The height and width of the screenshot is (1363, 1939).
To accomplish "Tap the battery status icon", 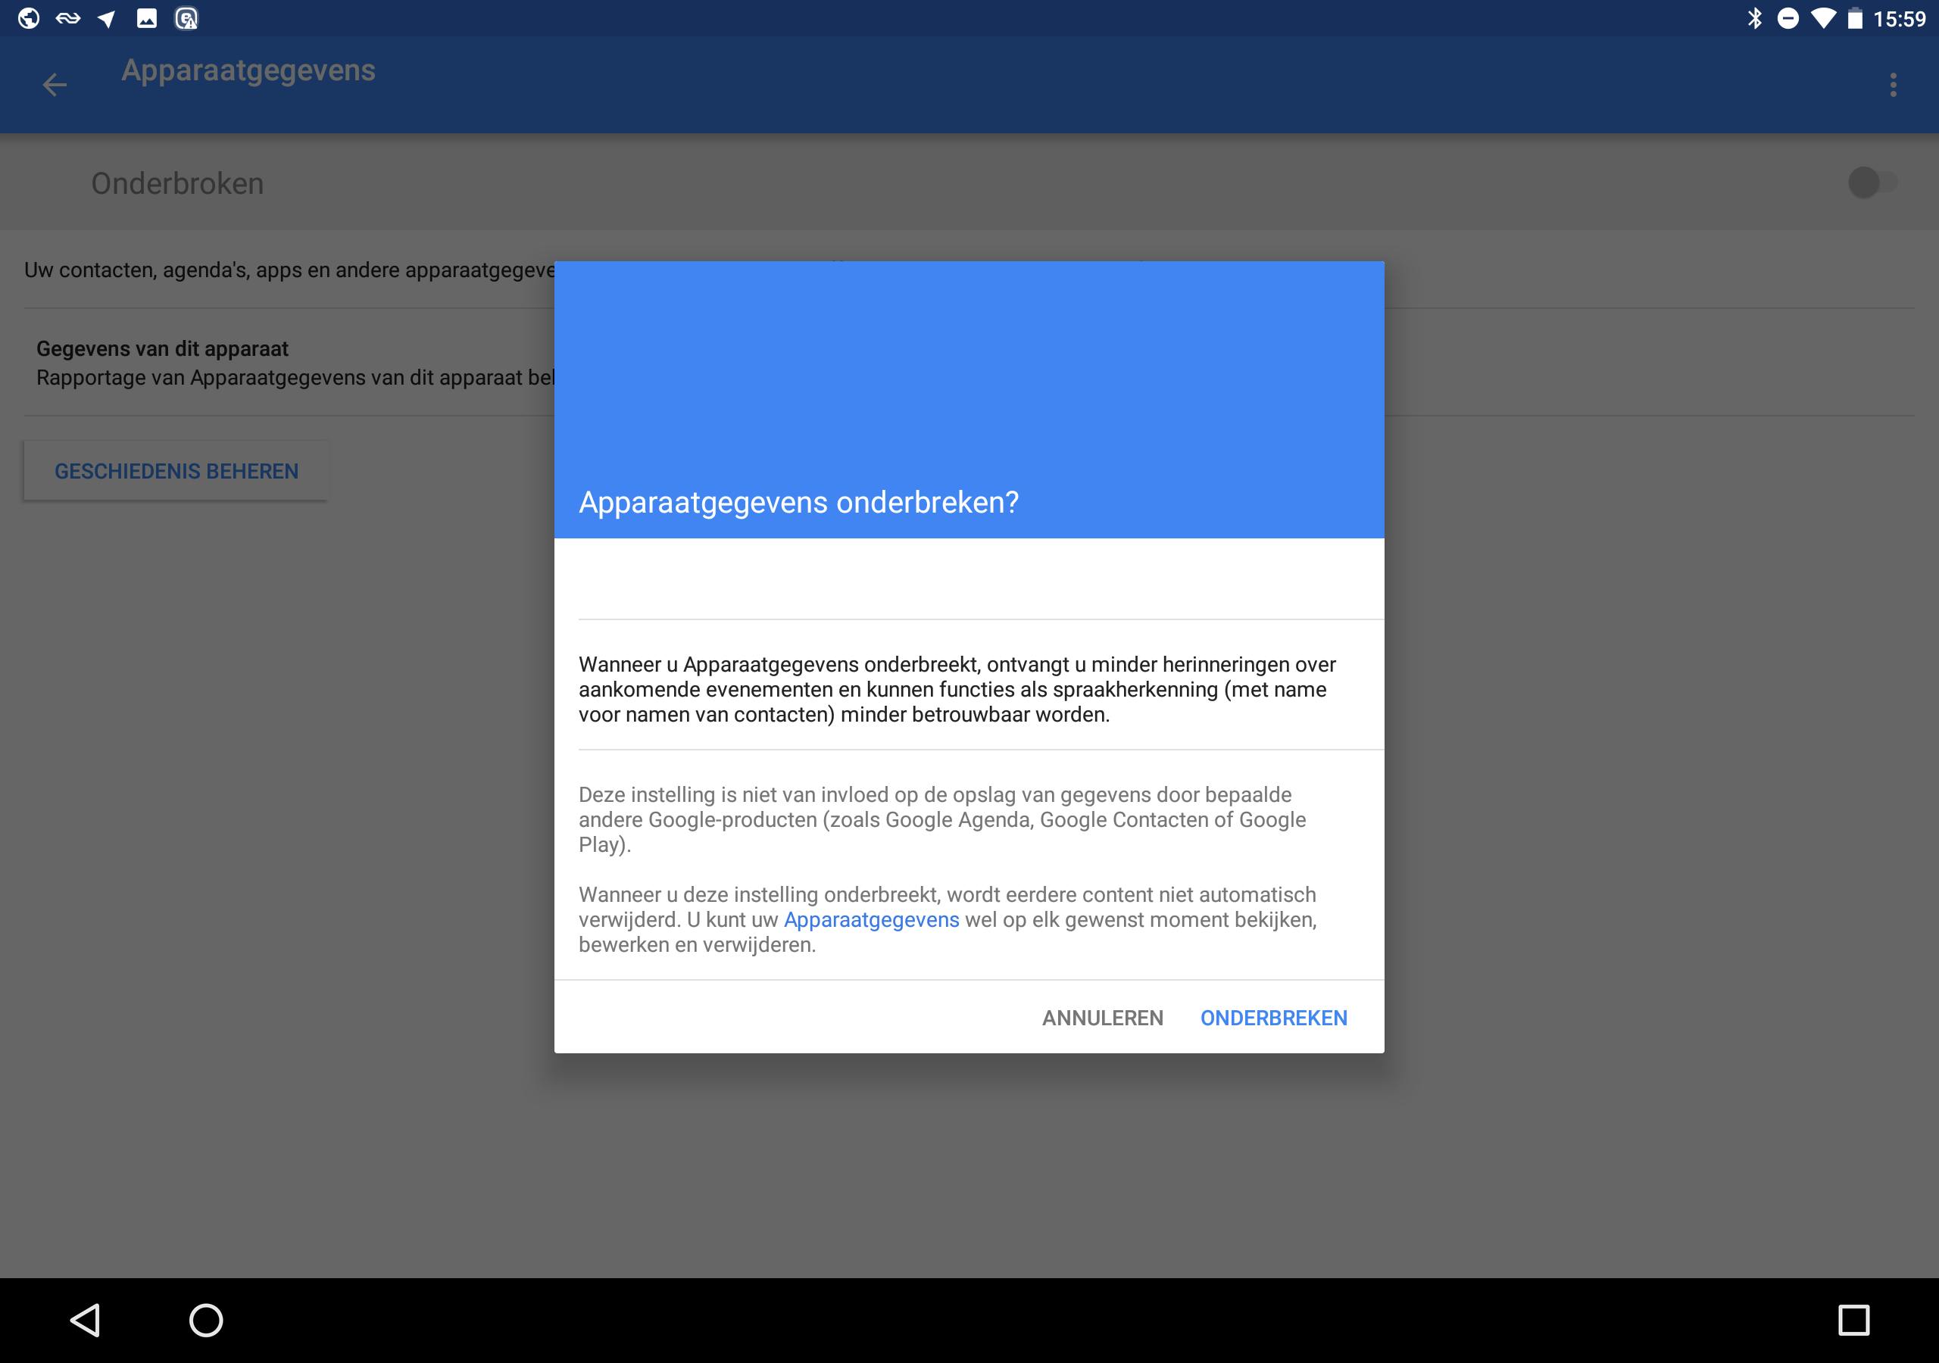I will [1855, 19].
